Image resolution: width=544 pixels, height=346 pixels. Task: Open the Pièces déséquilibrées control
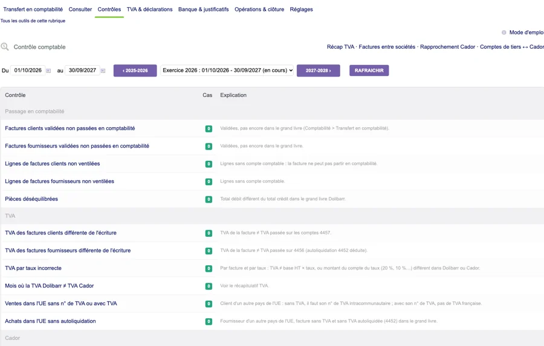tap(31, 199)
